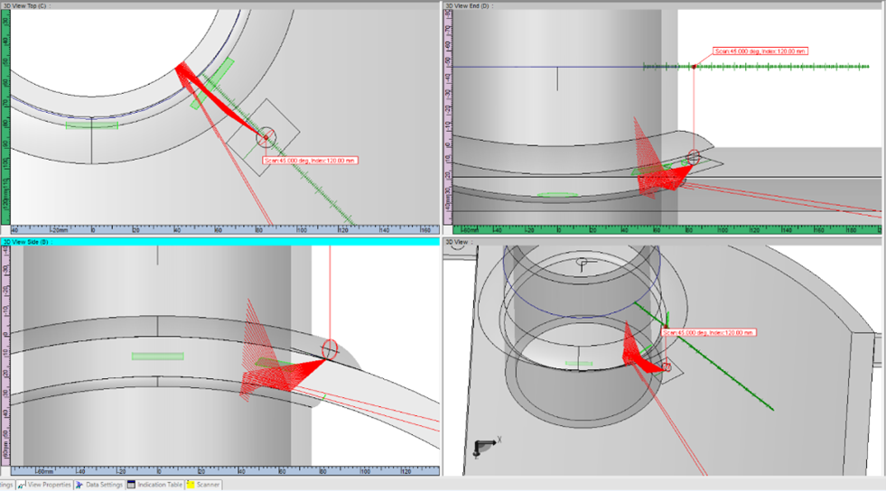Click the yellow Scanner tab icon
Viewport: 886px width, 491px height.
191,485
